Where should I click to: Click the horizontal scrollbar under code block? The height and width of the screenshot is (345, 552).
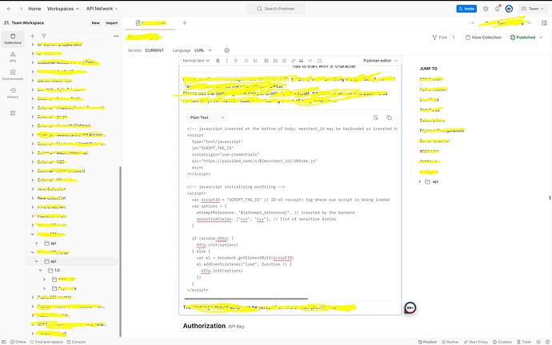(246, 299)
